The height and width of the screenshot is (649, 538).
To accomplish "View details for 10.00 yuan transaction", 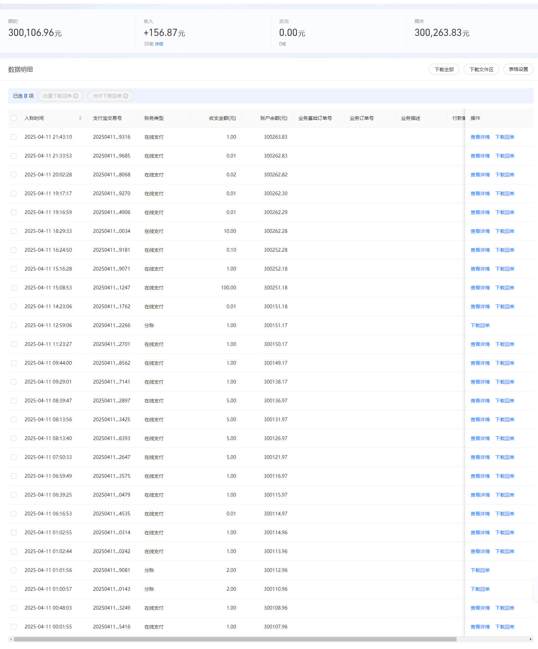I will coord(480,231).
